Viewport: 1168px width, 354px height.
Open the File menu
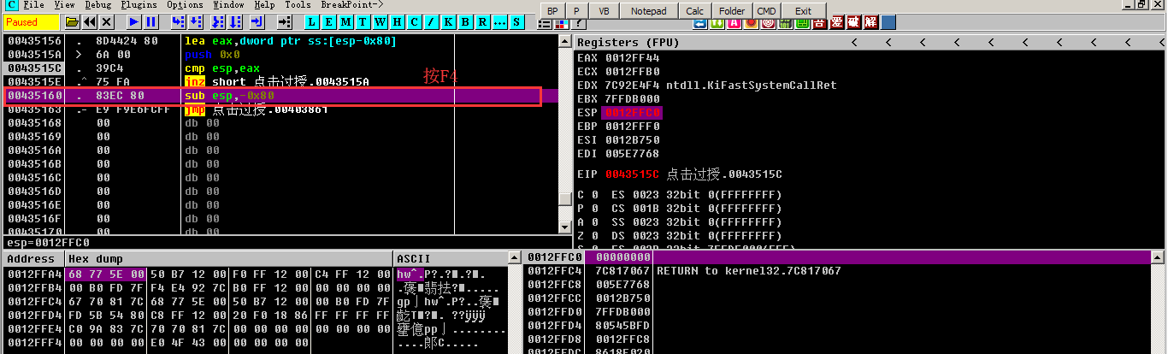34,5
